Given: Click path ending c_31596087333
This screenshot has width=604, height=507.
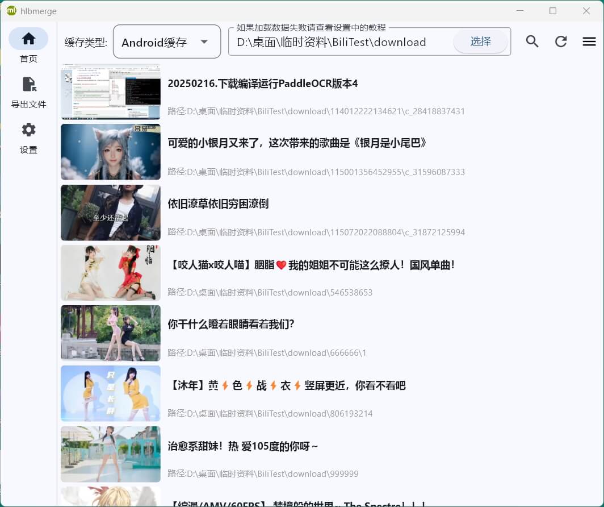Looking at the screenshot, I should tap(316, 172).
